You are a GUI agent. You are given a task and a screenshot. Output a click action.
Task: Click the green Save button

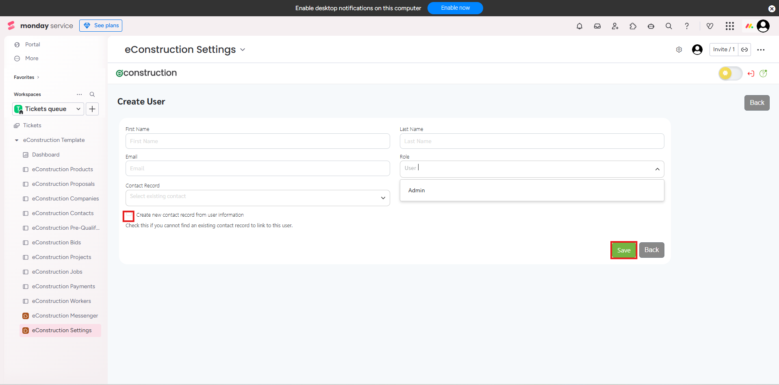click(623, 250)
